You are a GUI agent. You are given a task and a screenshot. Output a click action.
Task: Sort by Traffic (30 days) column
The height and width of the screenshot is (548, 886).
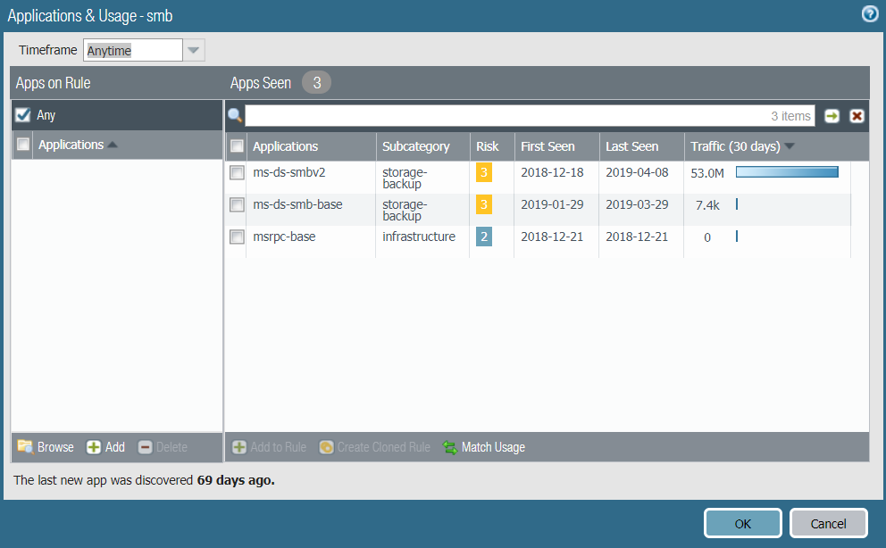coord(735,146)
